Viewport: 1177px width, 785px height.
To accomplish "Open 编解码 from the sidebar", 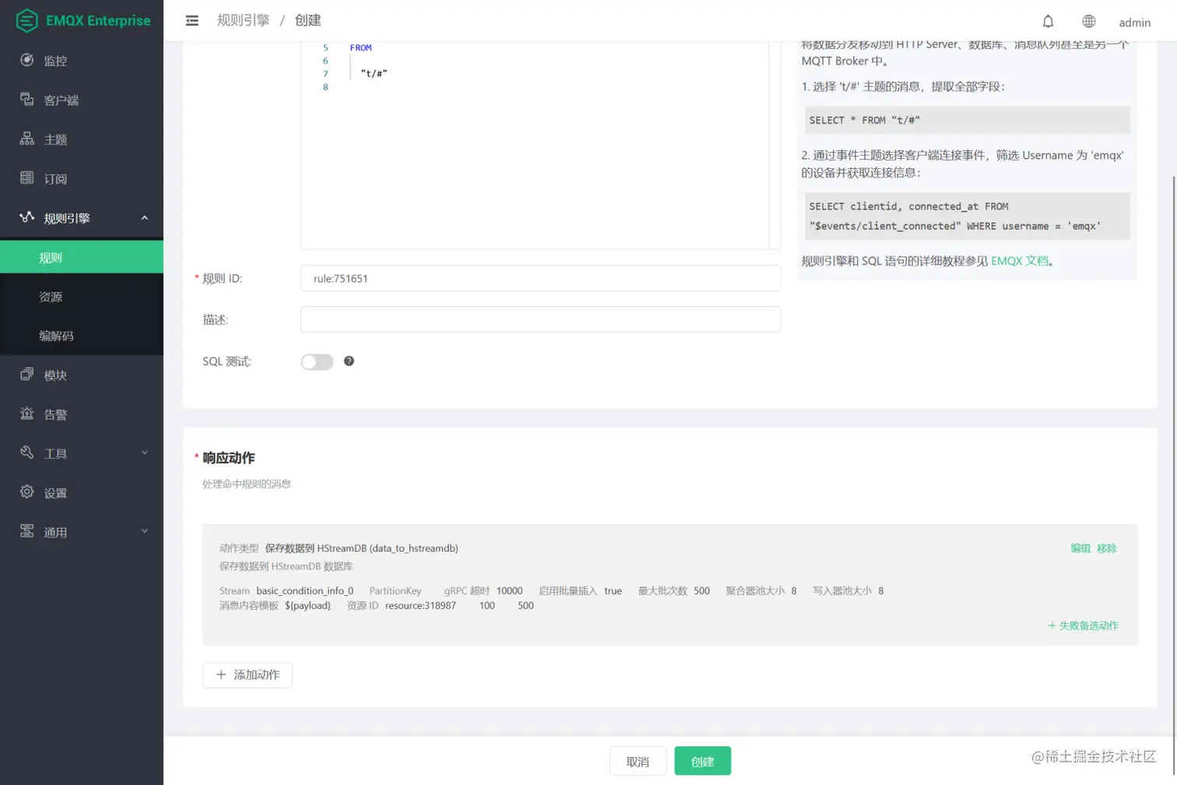I will pyautogui.click(x=56, y=336).
